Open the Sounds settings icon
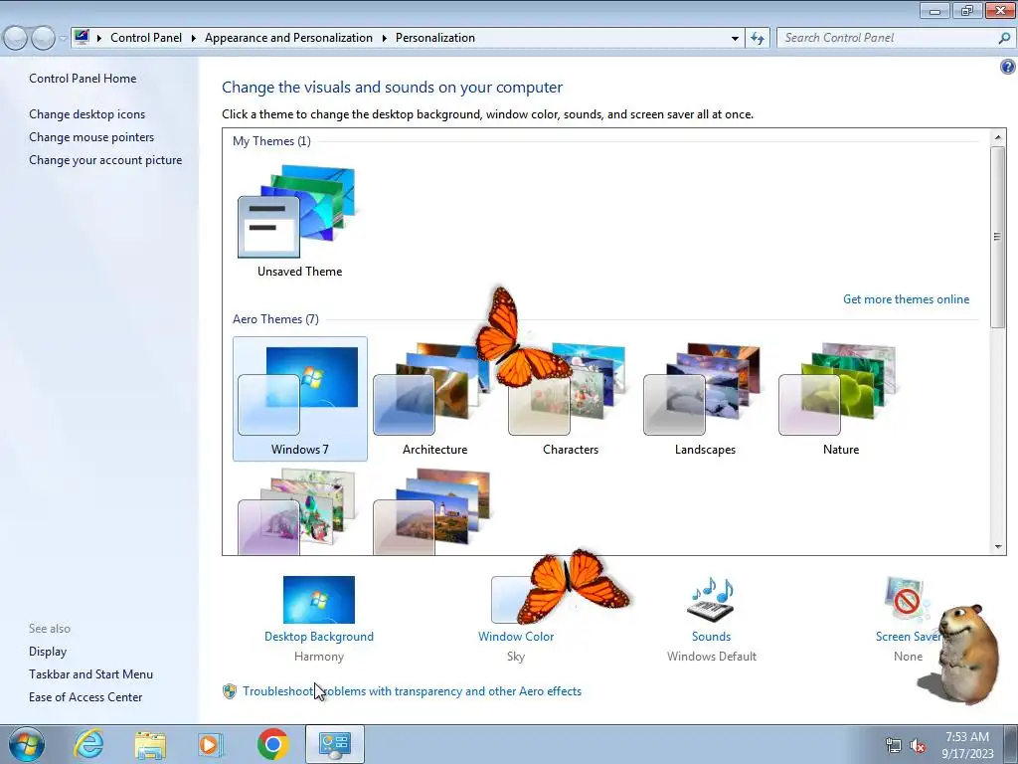 point(711,599)
